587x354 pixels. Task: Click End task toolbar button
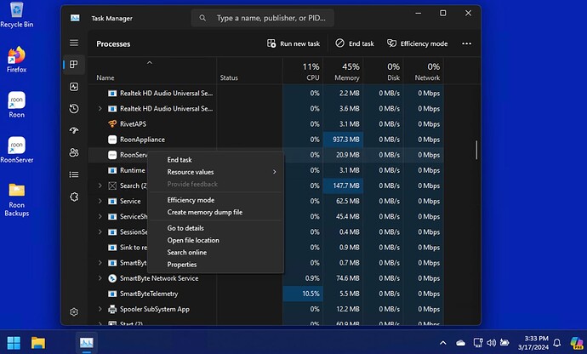click(x=355, y=43)
